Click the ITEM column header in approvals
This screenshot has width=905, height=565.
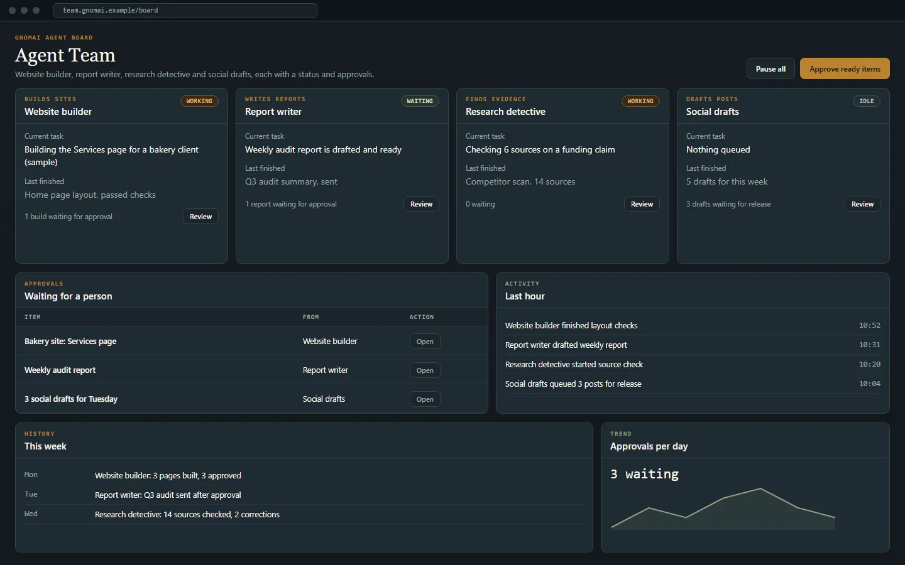[x=33, y=317]
